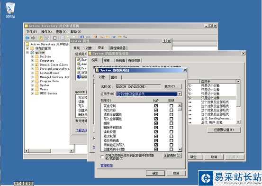The image size is (262, 186).
Task: Expand the Builtin node
Action: (32, 56)
